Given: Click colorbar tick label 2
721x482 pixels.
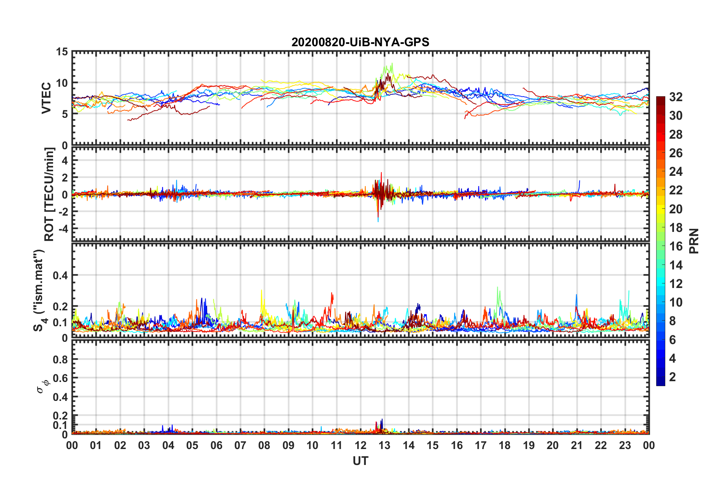Looking at the screenshot, I should tap(672, 377).
